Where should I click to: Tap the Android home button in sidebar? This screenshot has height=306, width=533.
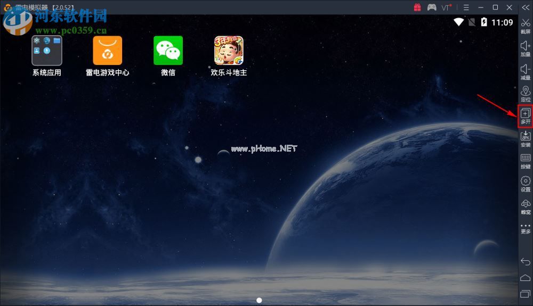[x=526, y=278]
